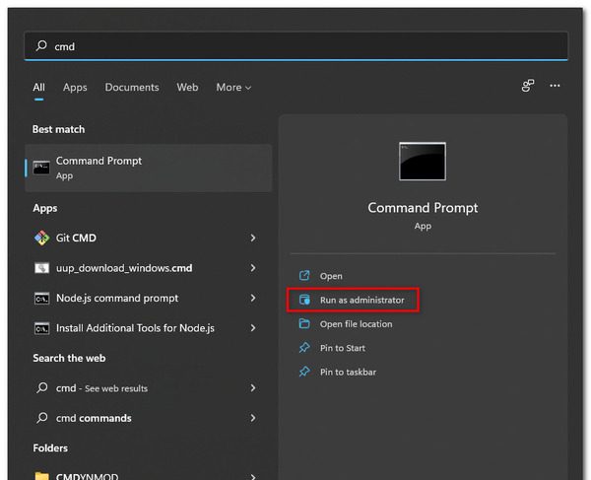Viewport: 591px width, 480px height.
Task: Click the search magnifier icon in search box
Action: [x=41, y=46]
